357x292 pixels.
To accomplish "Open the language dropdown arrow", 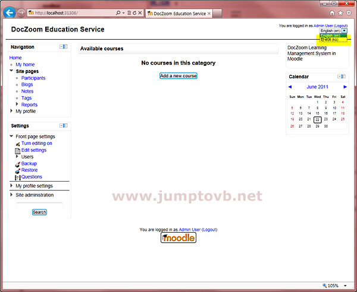I will (x=345, y=31).
